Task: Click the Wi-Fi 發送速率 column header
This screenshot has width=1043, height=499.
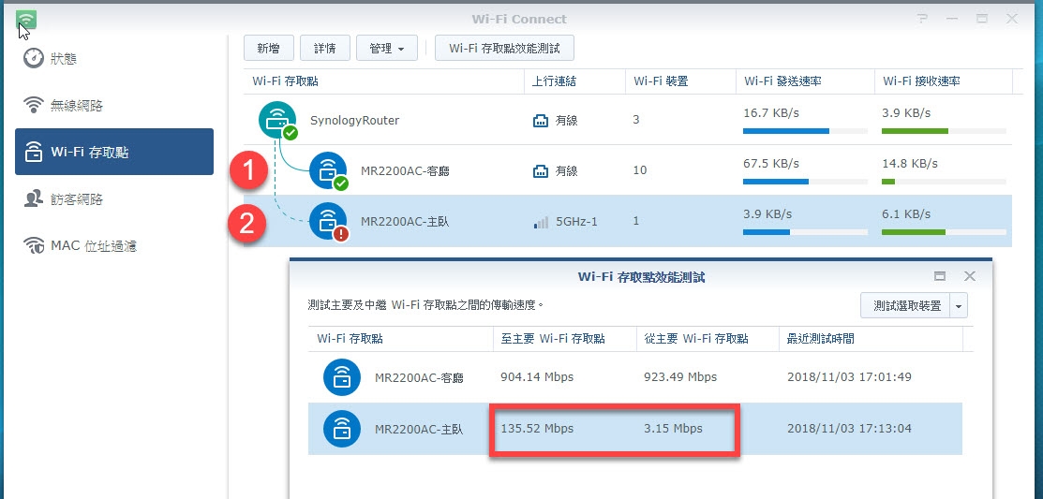Action: 805,81
